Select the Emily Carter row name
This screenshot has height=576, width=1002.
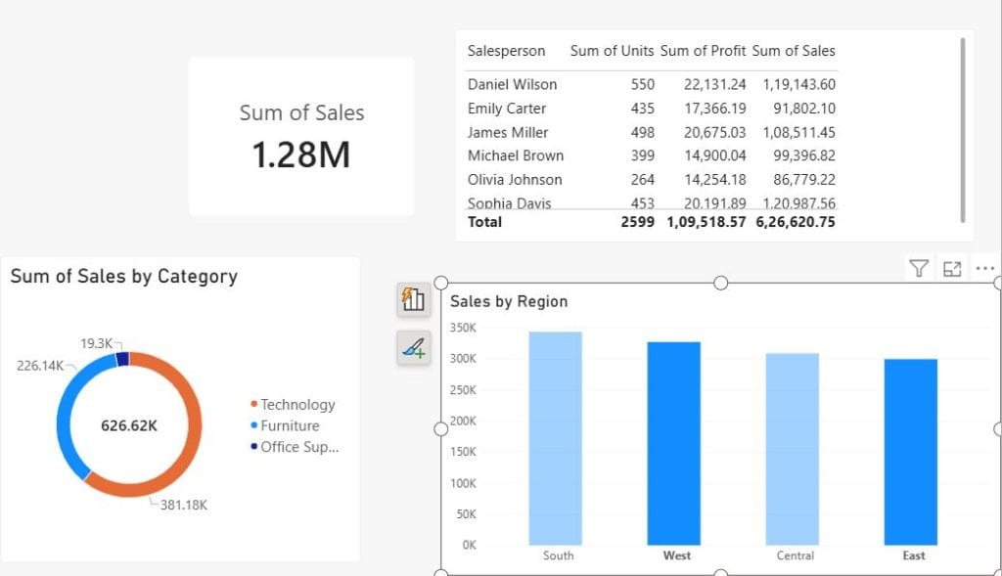click(x=507, y=109)
